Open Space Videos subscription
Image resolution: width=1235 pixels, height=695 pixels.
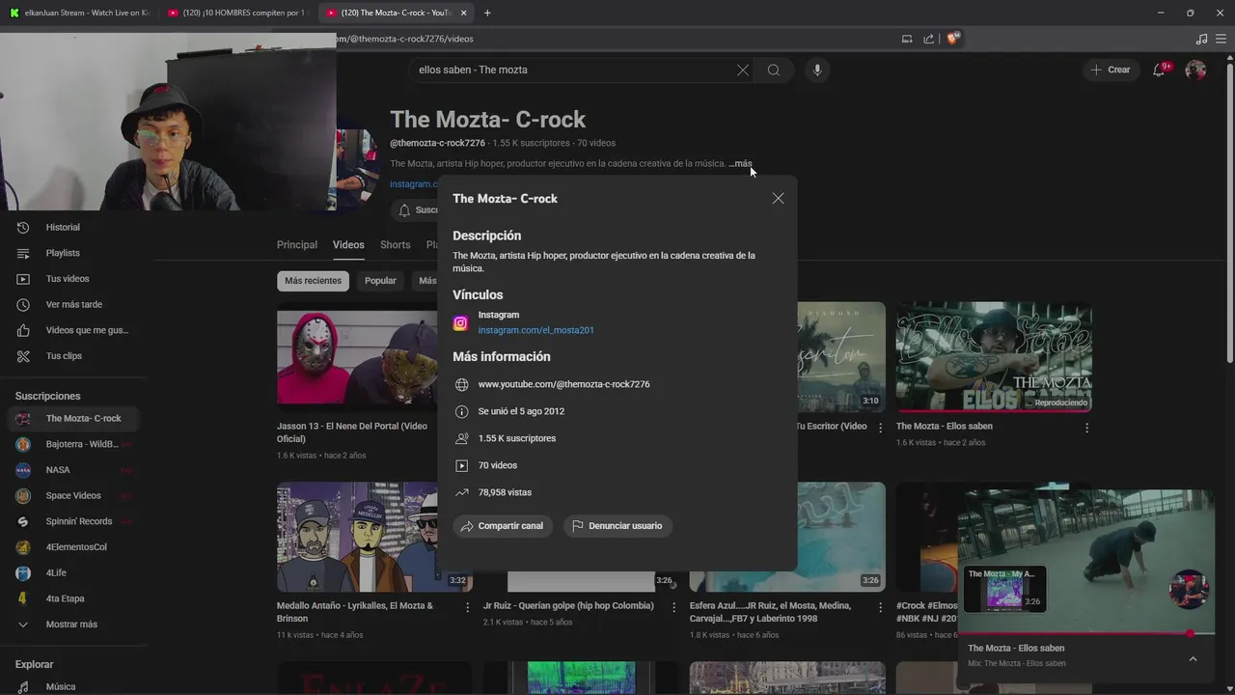[x=74, y=495]
